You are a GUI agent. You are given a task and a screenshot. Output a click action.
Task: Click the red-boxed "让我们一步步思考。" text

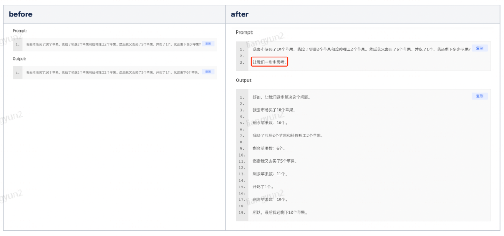coord(270,62)
